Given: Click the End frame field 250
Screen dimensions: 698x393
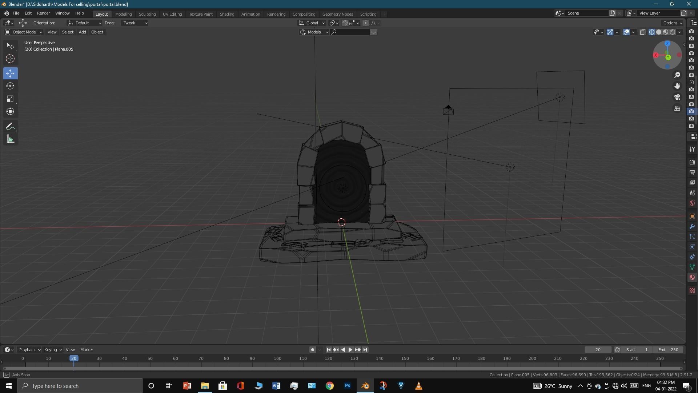Looking at the screenshot, I should click(668, 350).
